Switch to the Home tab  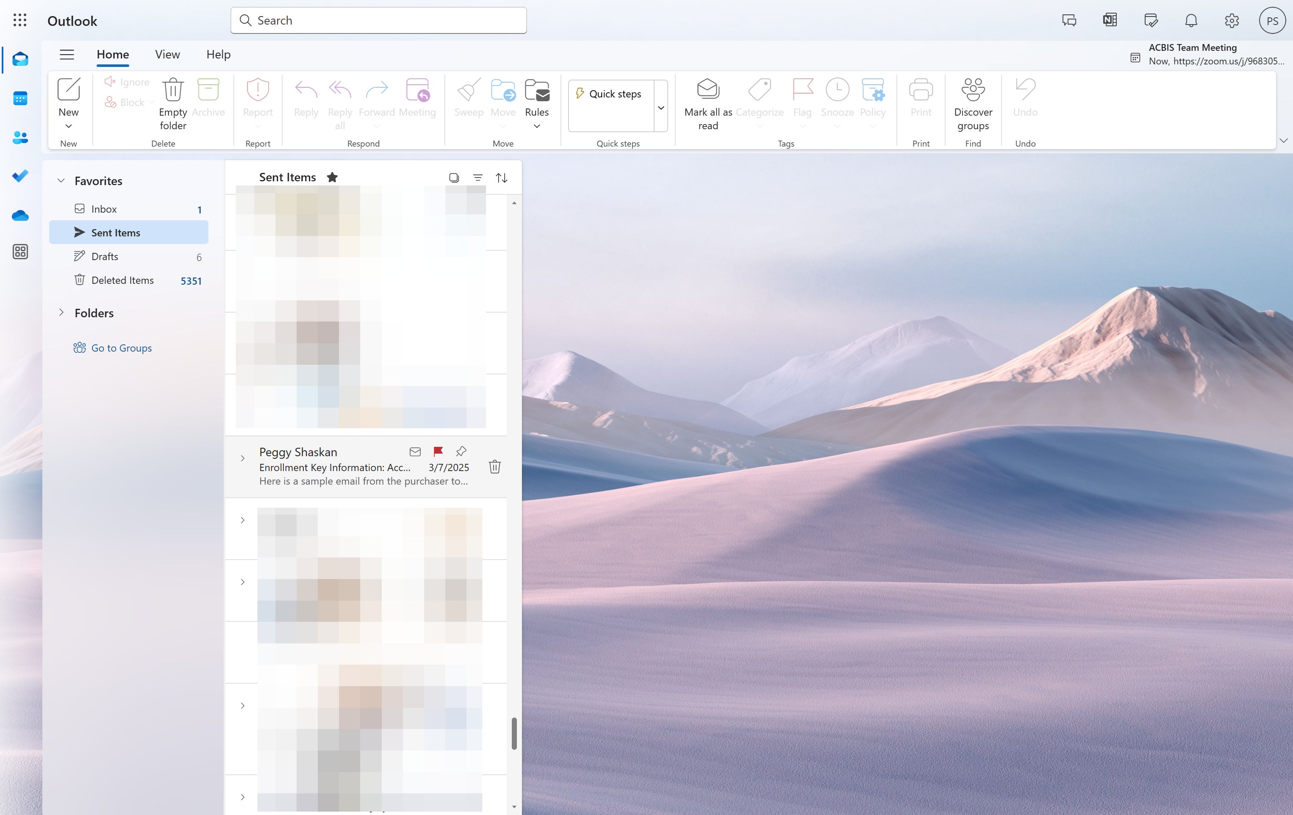(x=113, y=54)
